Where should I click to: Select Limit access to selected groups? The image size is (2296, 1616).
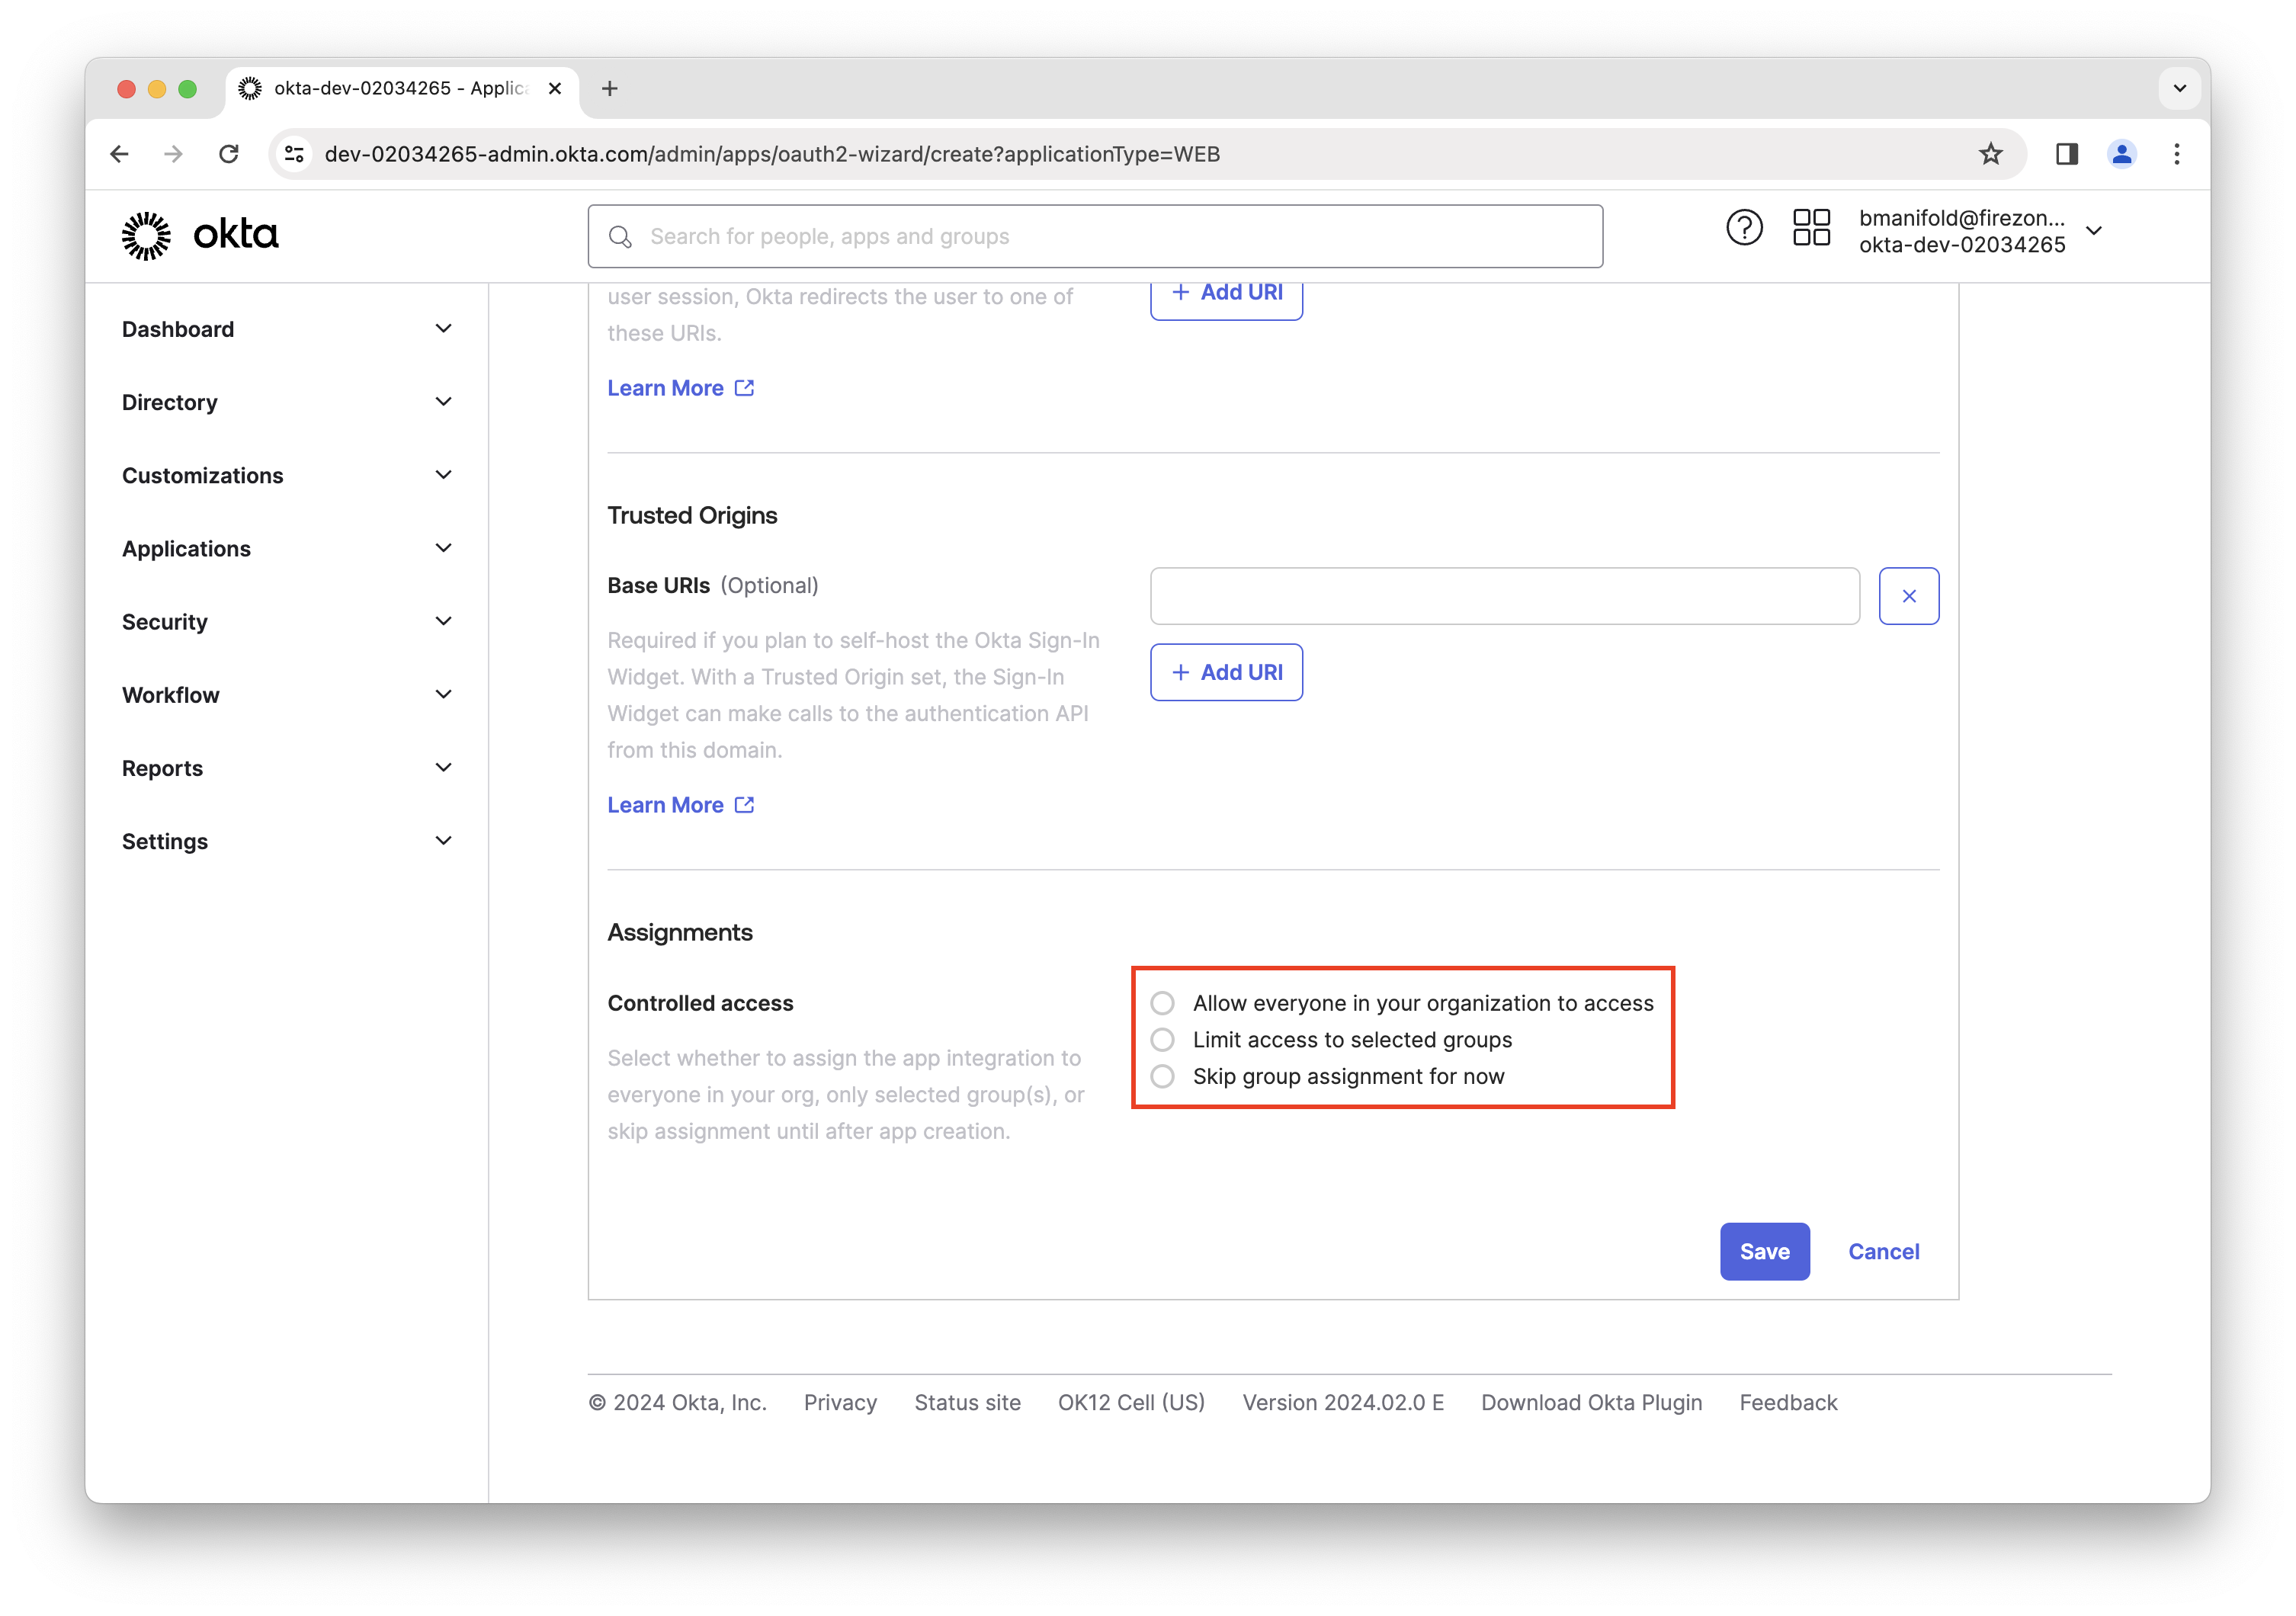1162,1040
